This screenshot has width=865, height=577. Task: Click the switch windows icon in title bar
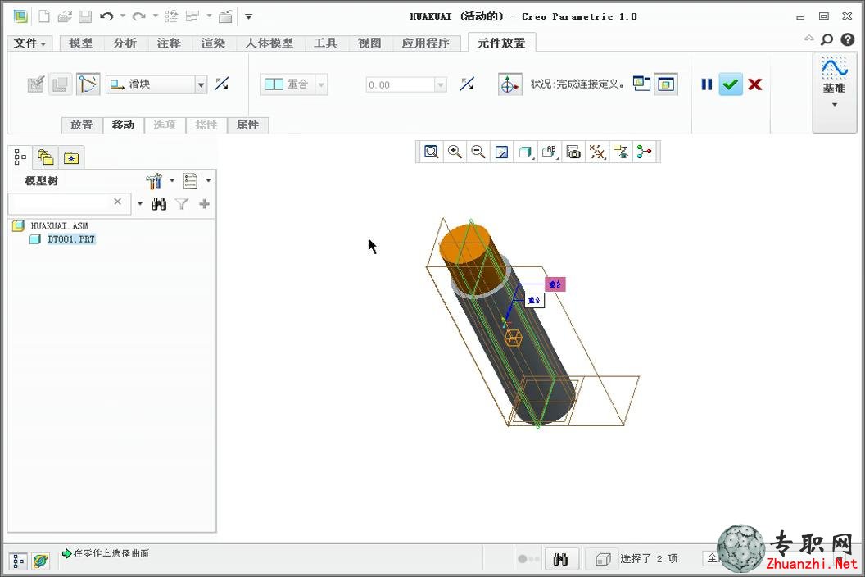point(192,16)
